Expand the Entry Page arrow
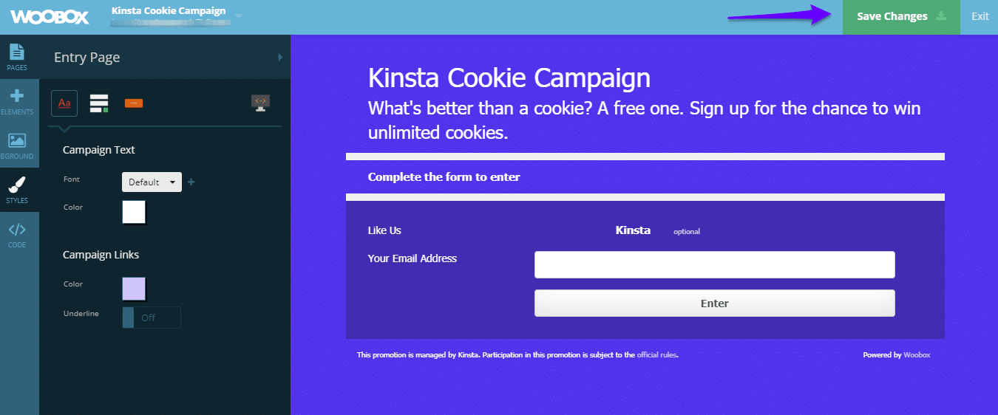This screenshot has width=998, height=415. point(279,57)
